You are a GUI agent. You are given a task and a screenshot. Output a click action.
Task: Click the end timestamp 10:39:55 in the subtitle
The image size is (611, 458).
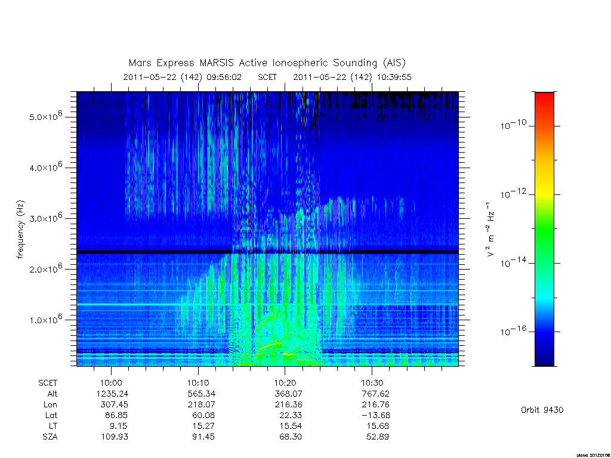(394, 77)
